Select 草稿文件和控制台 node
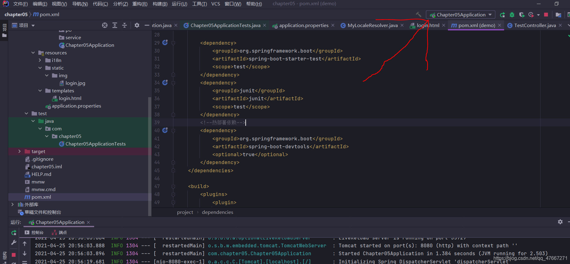570x264 pixels. (x=43, y=212)
